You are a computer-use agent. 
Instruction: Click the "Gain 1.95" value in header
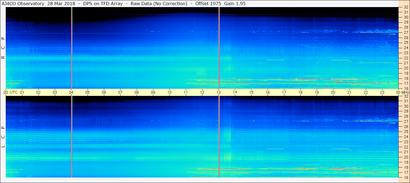pyautogui.click(x=235, y=4)
